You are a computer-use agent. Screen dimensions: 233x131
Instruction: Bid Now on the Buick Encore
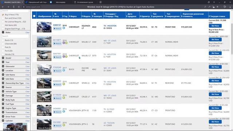215,67
